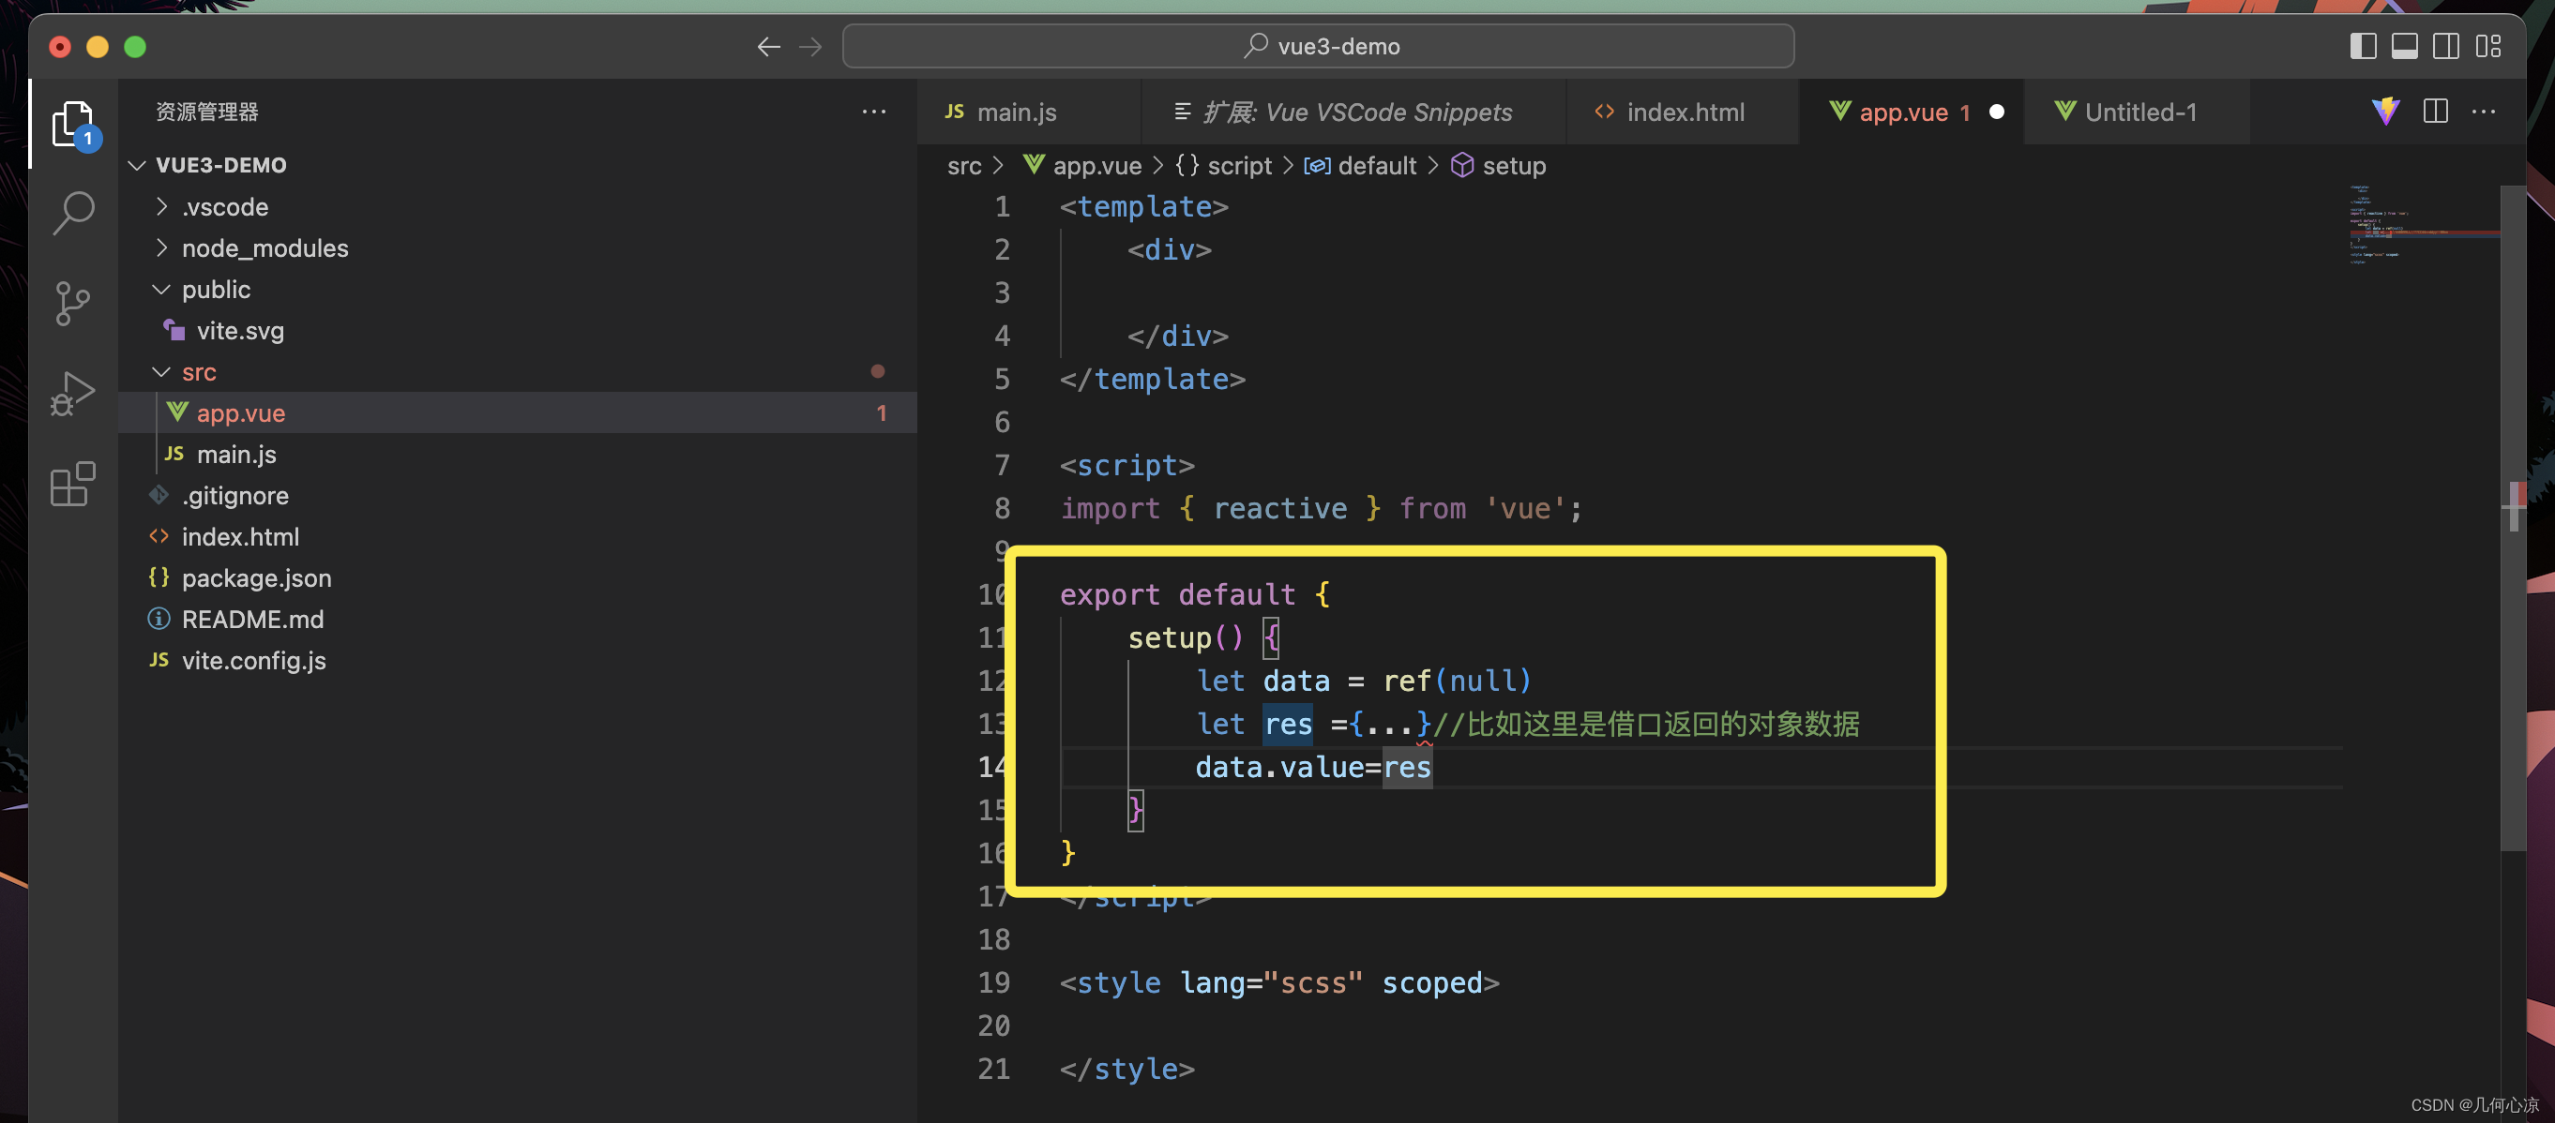Toggle the primary side bar layout
The image size is (2555, 1123).
tap(2363, 46)
